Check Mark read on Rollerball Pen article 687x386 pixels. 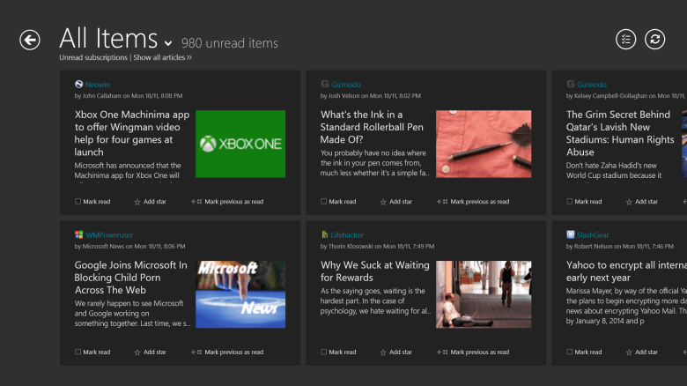point(324,202)
